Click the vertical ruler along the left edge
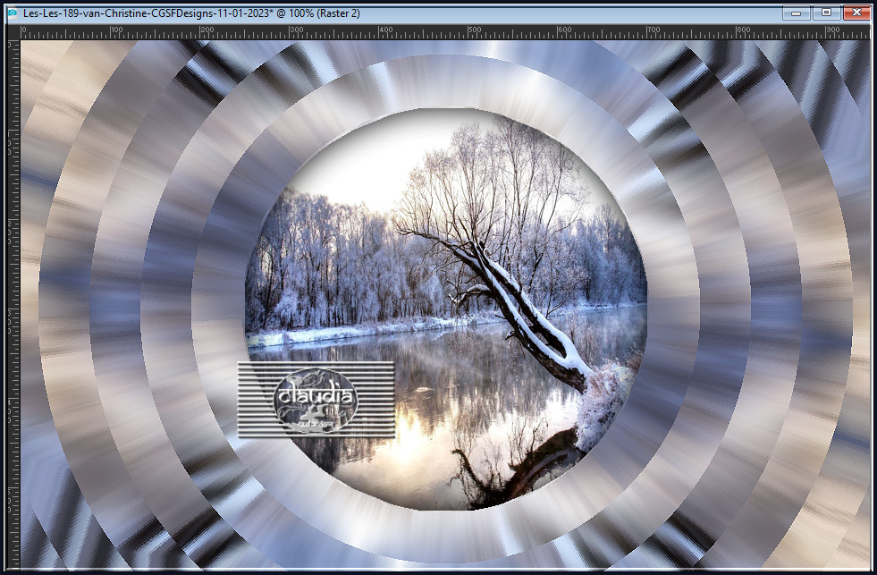This screenshot has height=575, width=877. tap(13, 304)
